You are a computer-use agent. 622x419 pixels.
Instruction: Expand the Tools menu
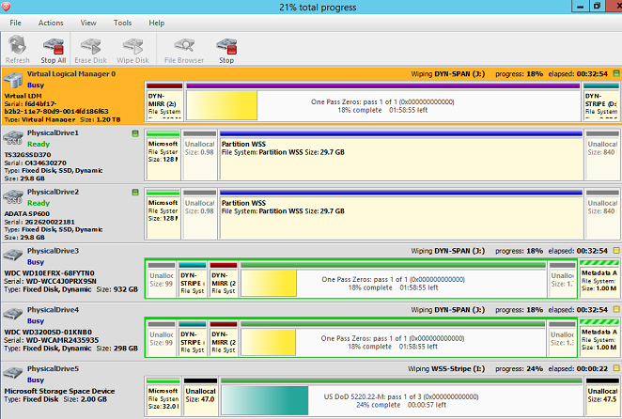tap(122, 22)
